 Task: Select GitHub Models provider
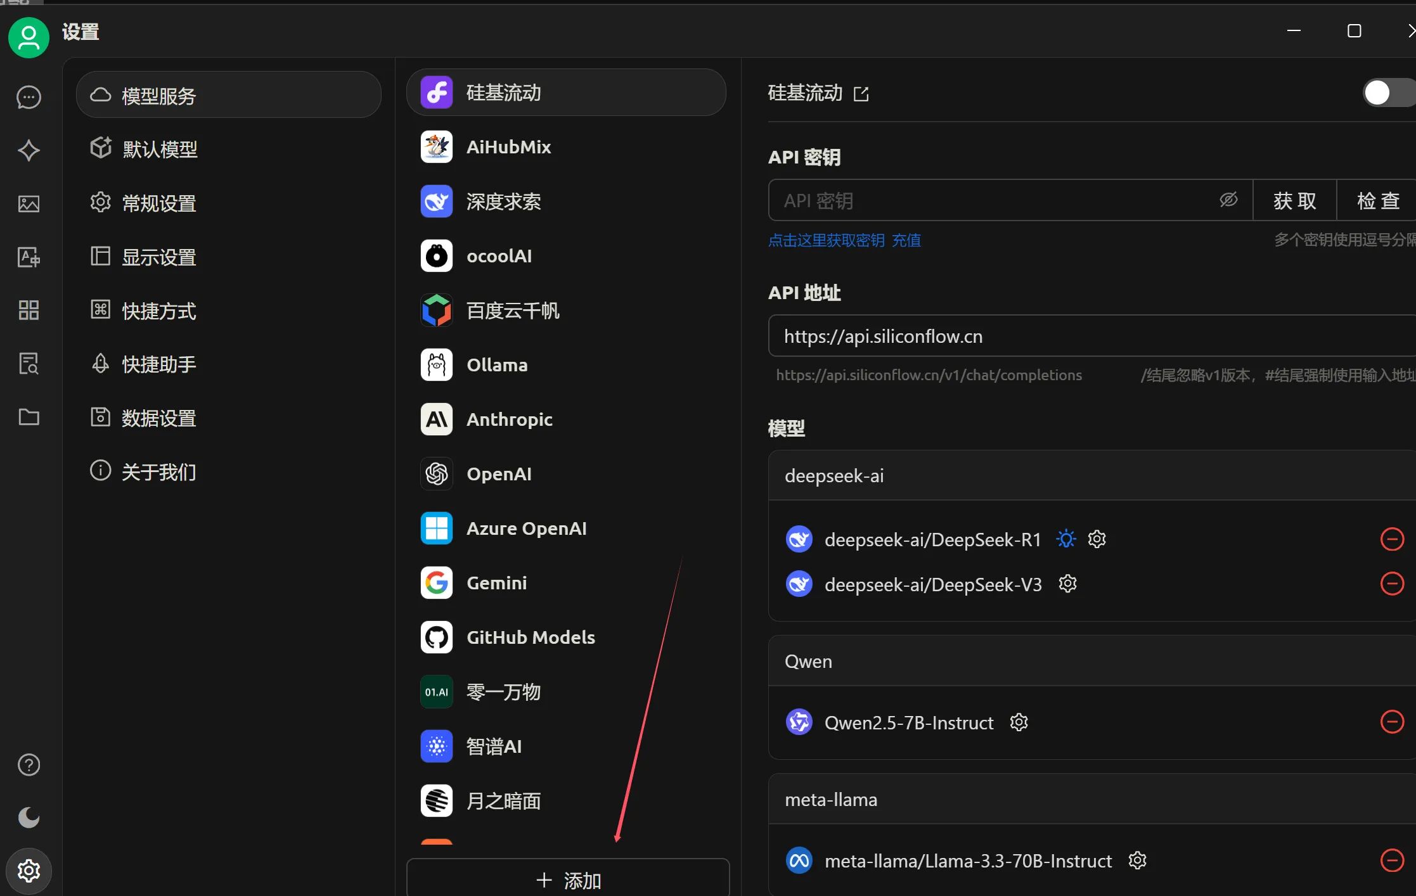tap(566, 637)
